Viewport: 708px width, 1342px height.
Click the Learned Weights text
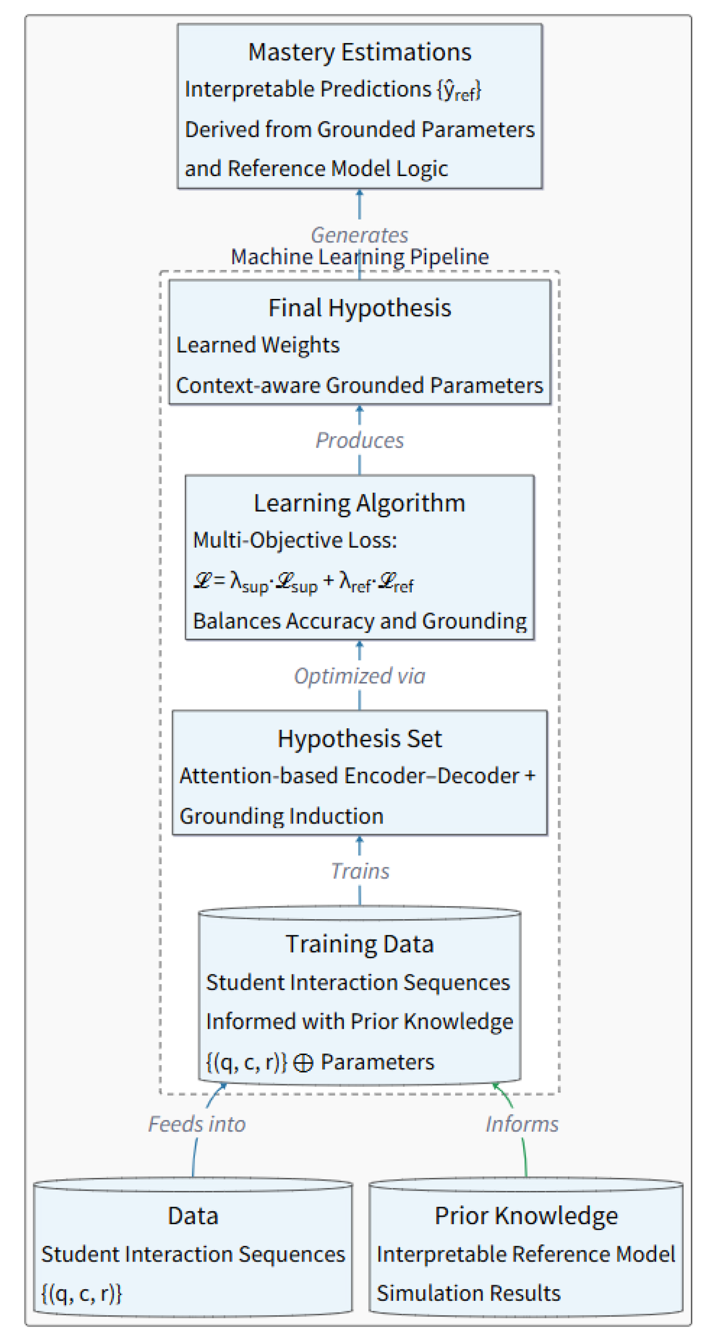tap(258, 345)
